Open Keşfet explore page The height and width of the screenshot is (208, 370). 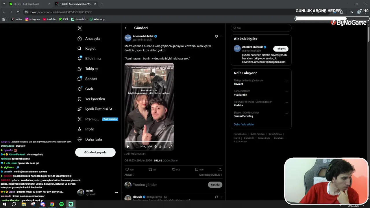pos(86,49)
